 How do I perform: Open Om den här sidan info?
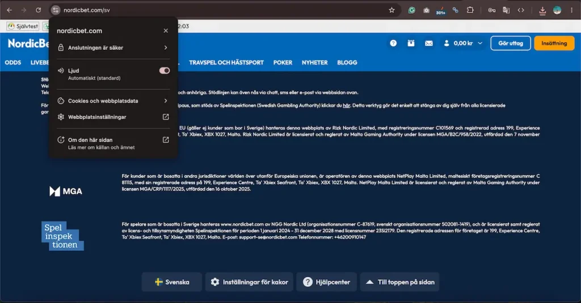(x=113, y=143)
